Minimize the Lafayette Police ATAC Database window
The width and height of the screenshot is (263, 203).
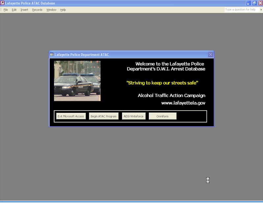[248, 3]
